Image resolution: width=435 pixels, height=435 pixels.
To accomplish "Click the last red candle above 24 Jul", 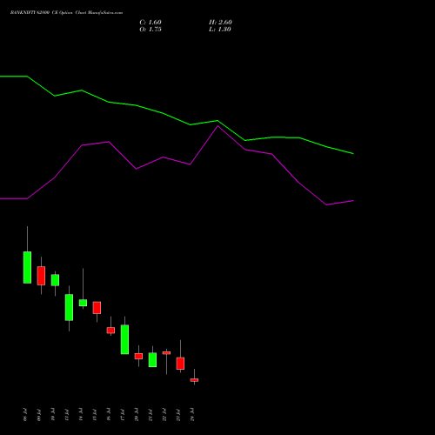I will pyautogui.click(x=194, y=380).
